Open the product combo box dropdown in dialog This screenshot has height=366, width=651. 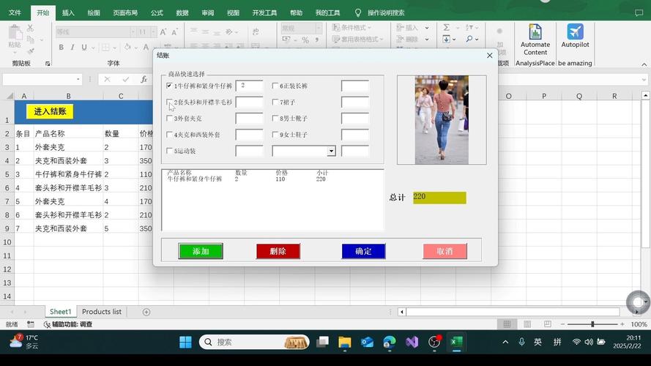coord(331,151)
